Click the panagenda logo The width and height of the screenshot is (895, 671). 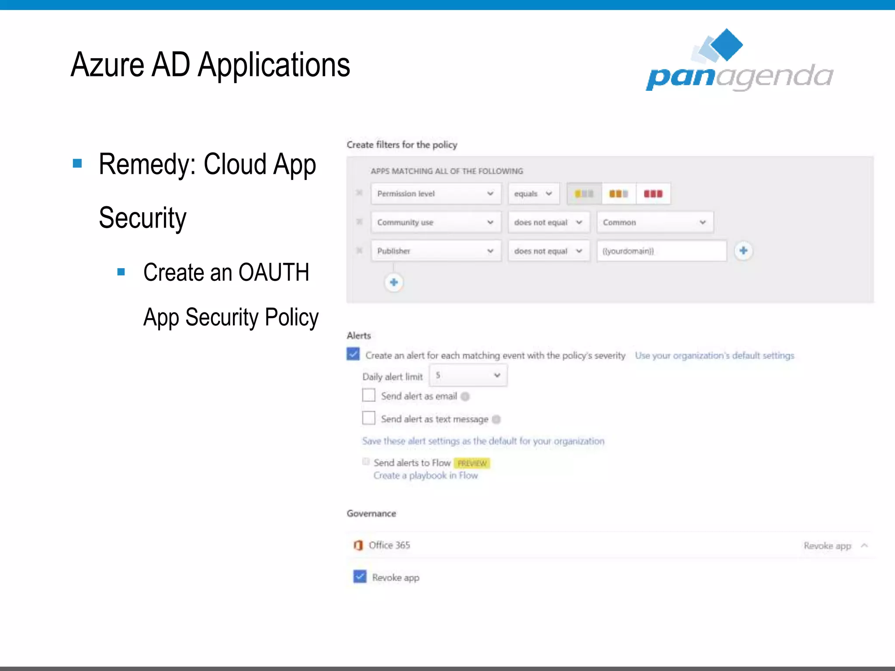click(739, 60)
